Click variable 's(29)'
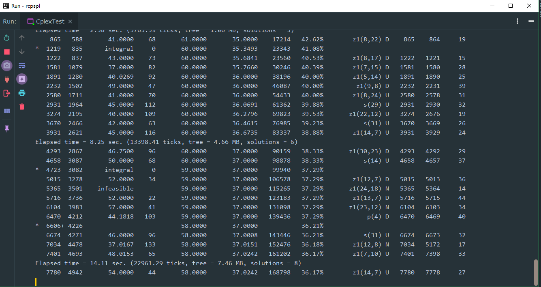Screen dimensions: 541x287 click(372, 105)
